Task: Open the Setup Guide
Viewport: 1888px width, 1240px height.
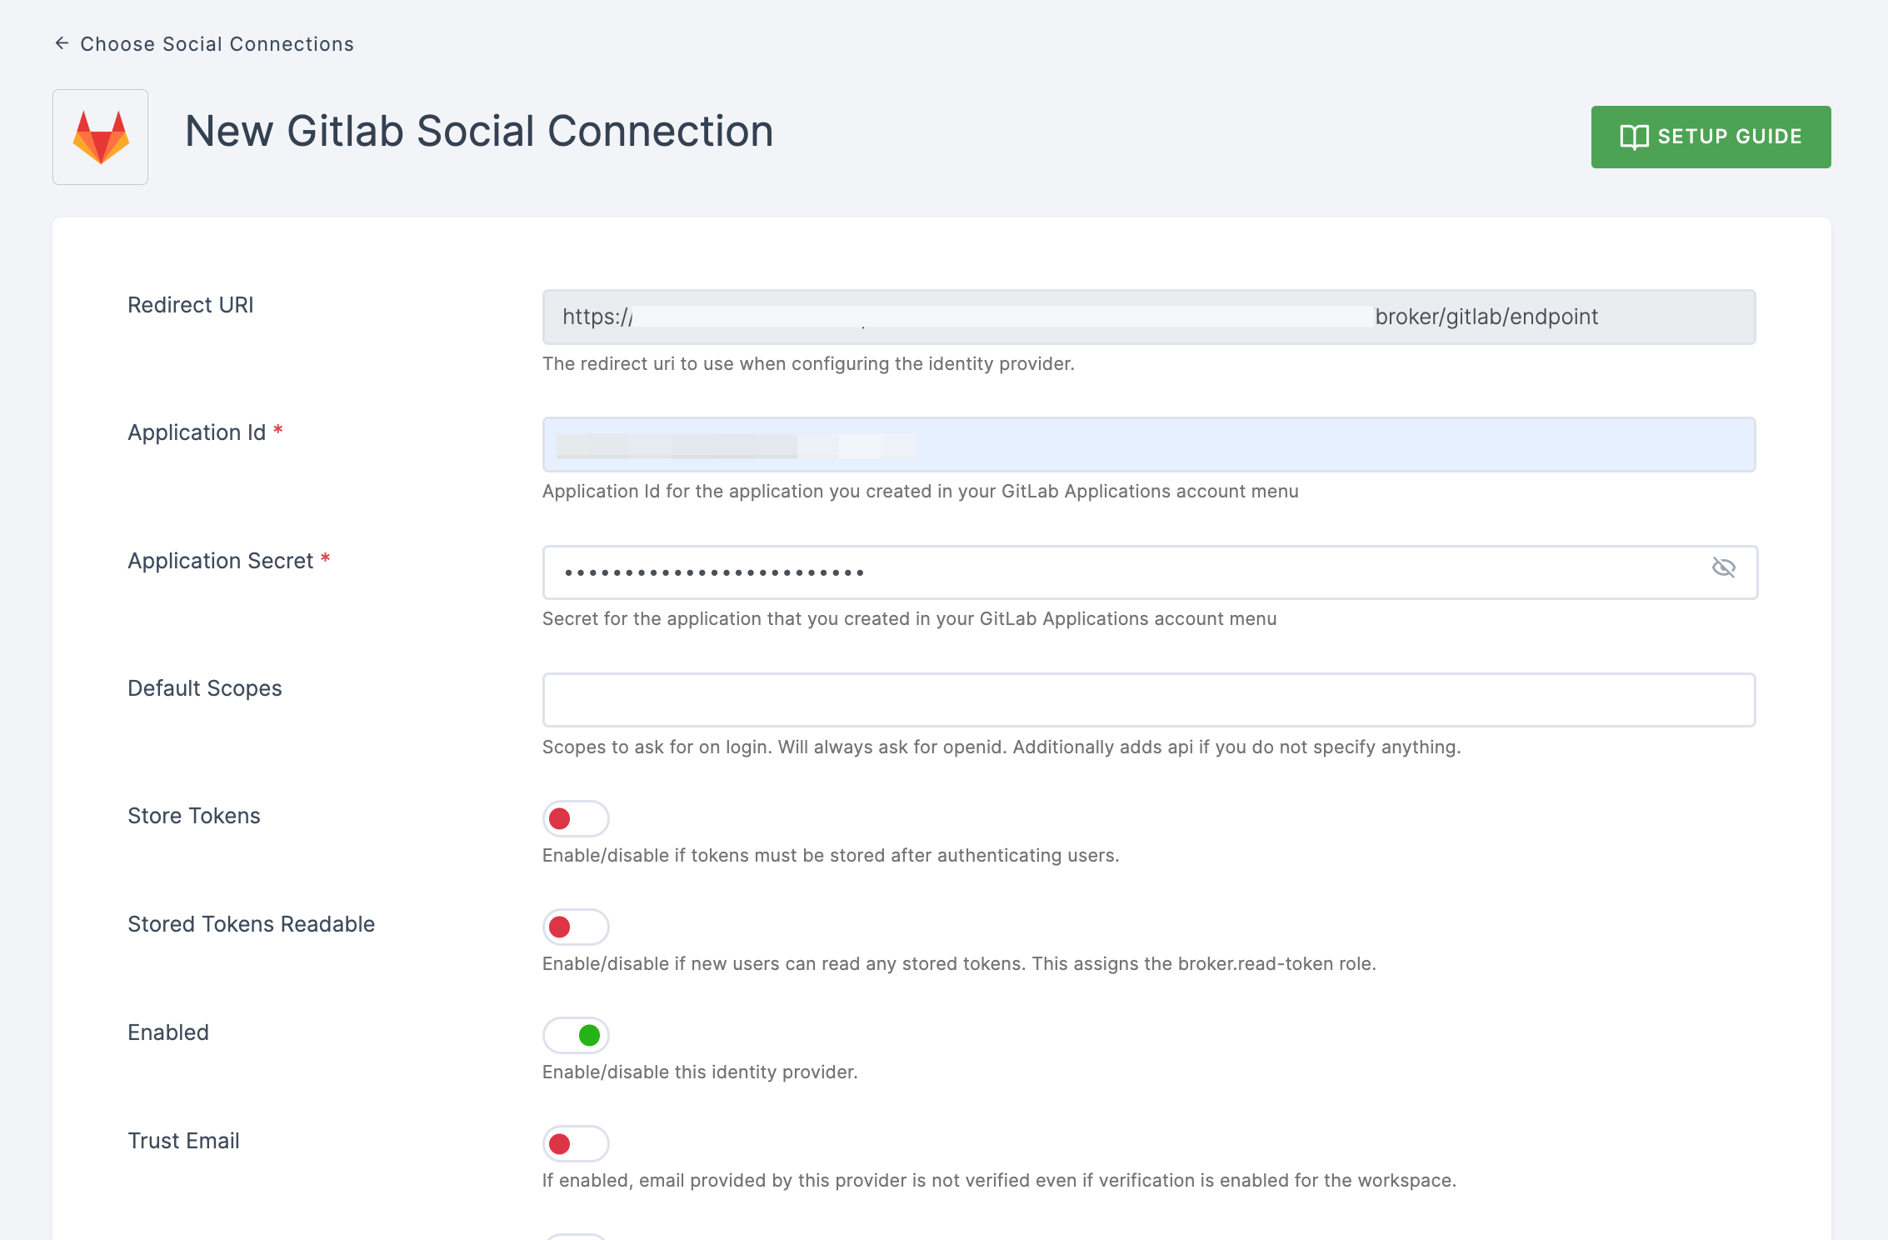Action: pos(1711,137)
